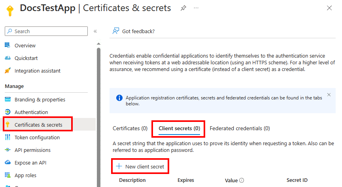The width and height of the screenshot is (342, 187).
Task: Click the Got feedback person icon
Action: tap(116, 31)
